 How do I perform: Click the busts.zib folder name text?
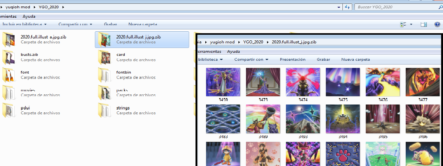30,55
